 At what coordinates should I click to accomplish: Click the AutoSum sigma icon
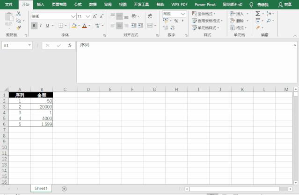(x=258, y=14)
